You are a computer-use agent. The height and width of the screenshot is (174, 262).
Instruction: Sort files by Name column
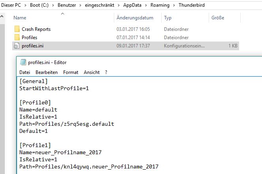tap(20, 18)
